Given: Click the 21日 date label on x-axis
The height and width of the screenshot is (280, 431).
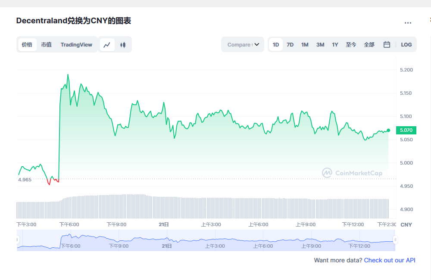Looking at the screenshot, I should (164, 224).
